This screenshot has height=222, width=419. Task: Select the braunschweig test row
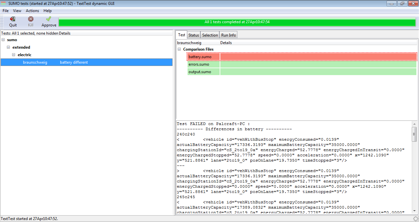tap(35, 62)
